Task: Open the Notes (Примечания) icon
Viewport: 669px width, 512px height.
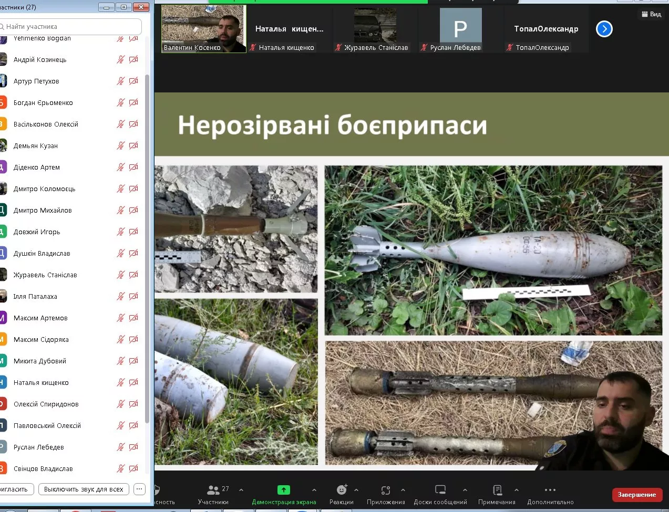Action: pos(497,490)
